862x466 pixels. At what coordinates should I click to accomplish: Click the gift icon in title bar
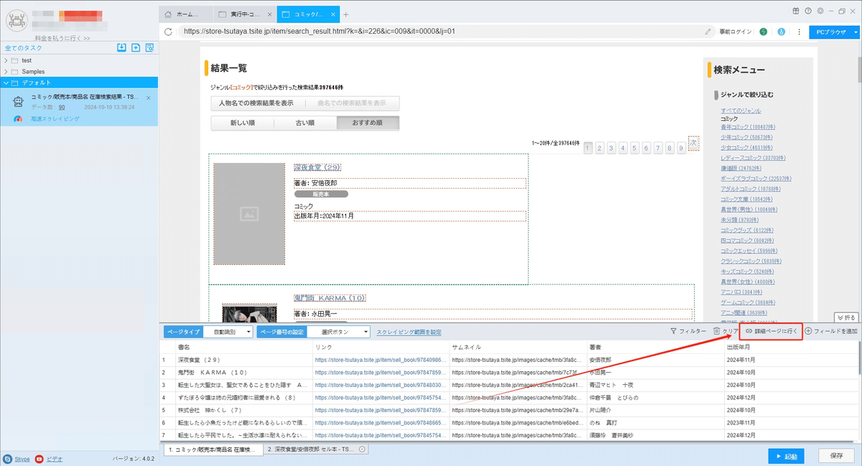pyautogui.click(x=797, y=11)
